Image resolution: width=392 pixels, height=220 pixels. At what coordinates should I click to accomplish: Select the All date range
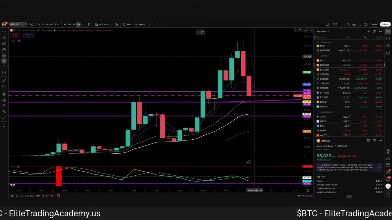point(52,196)
